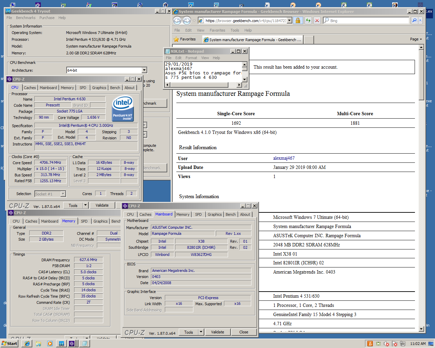Viewport: 435px width, 348px height.
Task: Open Internet Explorer from the taskbar
Action: [x=27, y=344]
